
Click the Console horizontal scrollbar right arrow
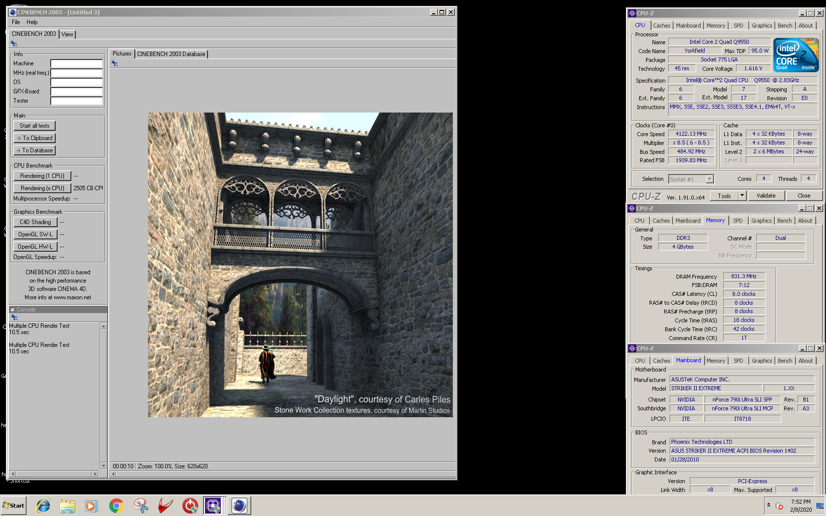[95, 474]
